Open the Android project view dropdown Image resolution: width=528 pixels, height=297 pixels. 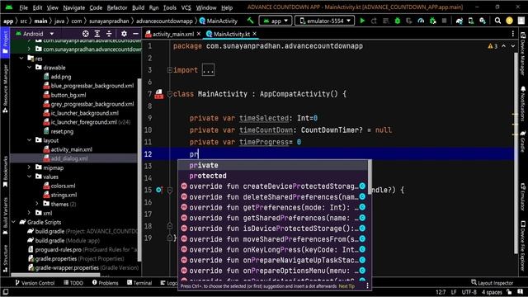35,34
